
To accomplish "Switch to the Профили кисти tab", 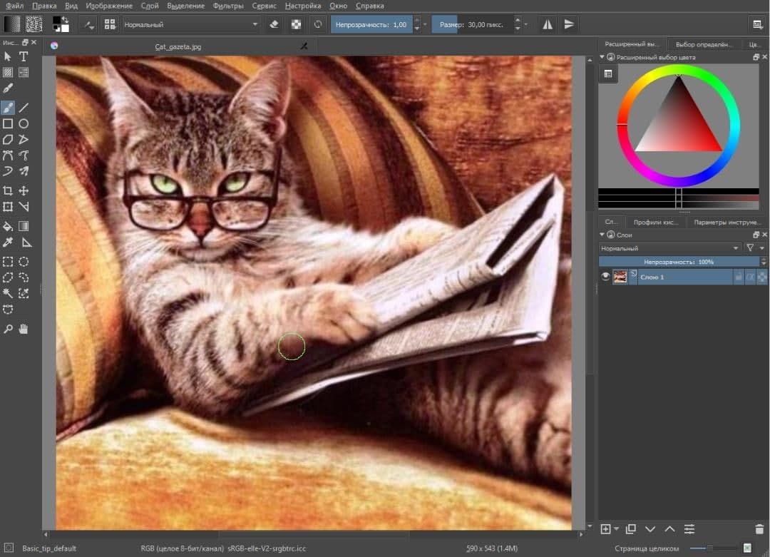I will point(656,222).
